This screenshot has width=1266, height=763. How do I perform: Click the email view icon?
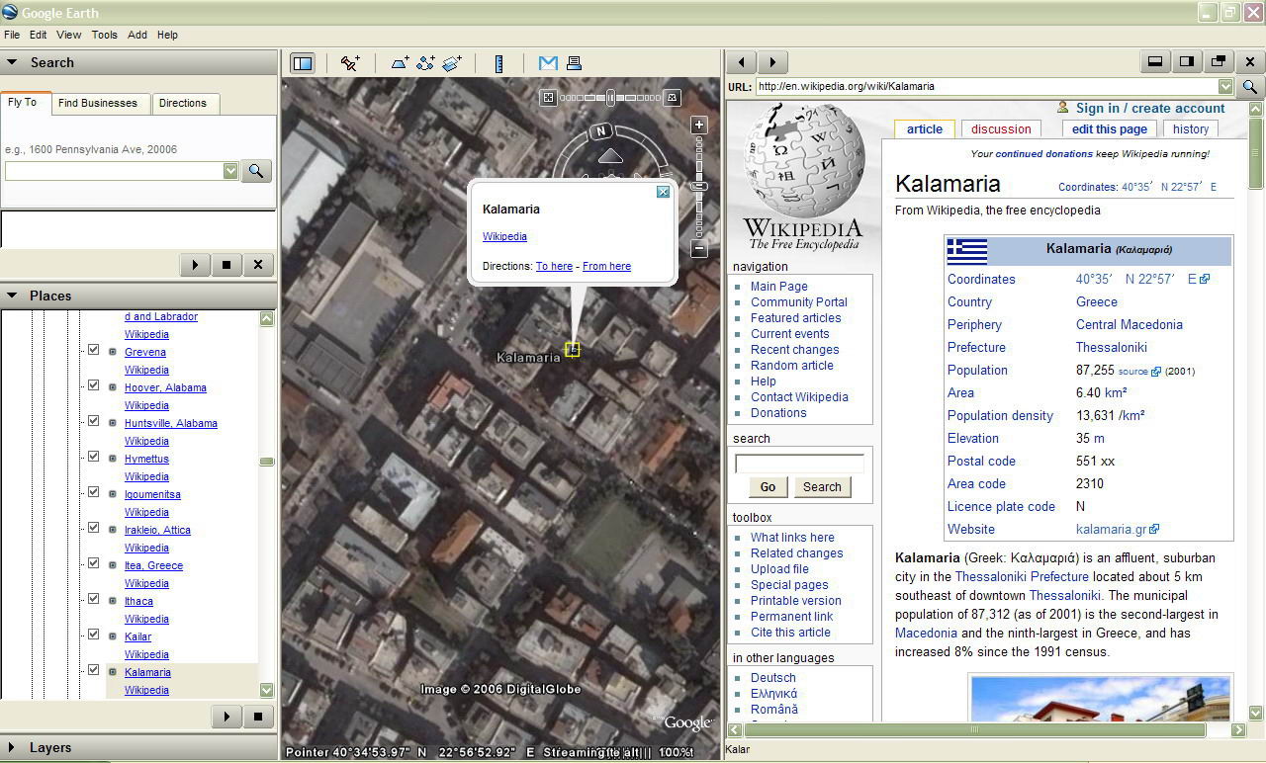[547, 63]
